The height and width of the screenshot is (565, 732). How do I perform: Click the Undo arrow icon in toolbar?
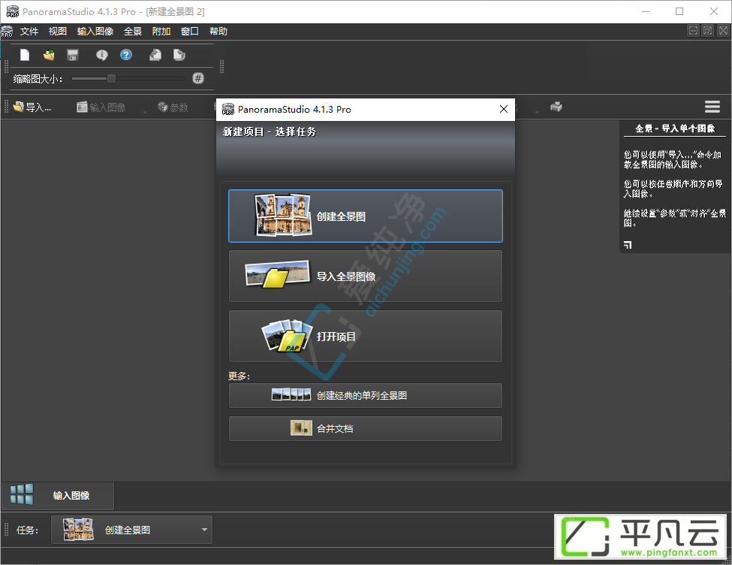point(155,55)
